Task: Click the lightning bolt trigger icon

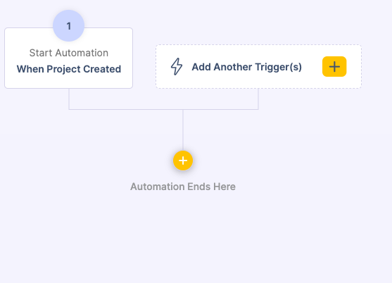Action: 177,66
